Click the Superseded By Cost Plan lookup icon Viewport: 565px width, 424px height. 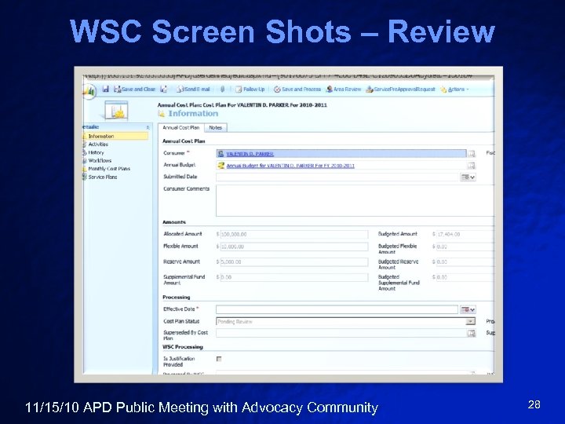pyautogui.click(x=472, y=333)
